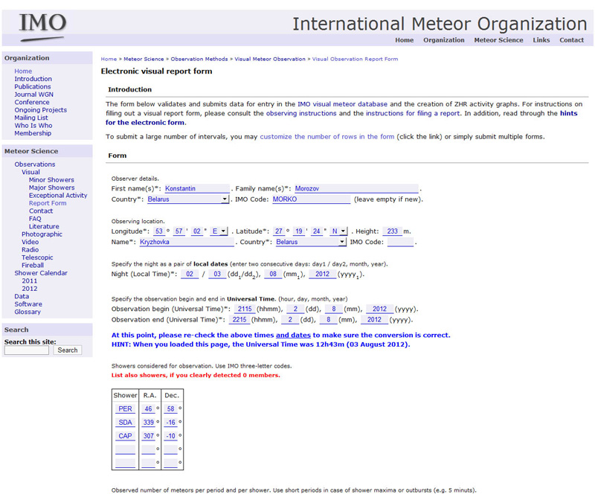Focus the First name input field

196,189
